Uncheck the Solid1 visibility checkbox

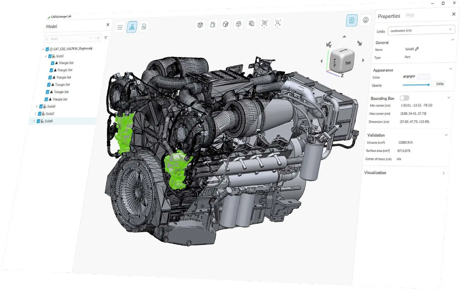[50, 56]
